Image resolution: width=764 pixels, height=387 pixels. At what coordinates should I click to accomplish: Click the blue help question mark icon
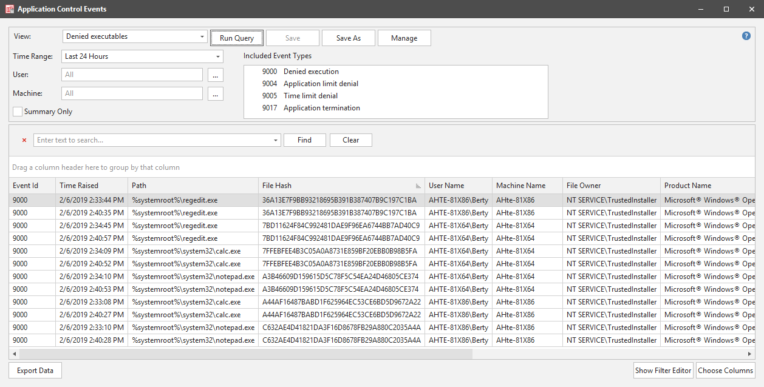(x=746, y=36)
